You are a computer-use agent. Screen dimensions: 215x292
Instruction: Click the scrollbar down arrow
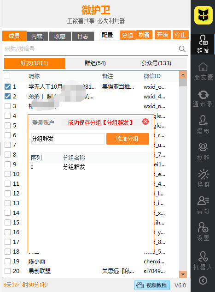183,274
